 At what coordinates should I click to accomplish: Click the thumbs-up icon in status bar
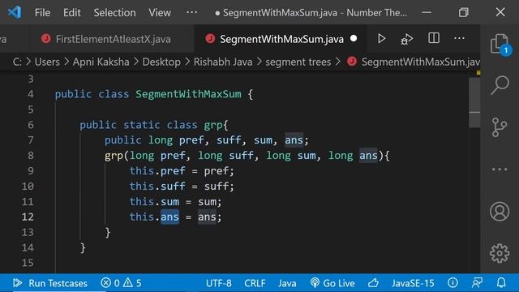(373, 283)
